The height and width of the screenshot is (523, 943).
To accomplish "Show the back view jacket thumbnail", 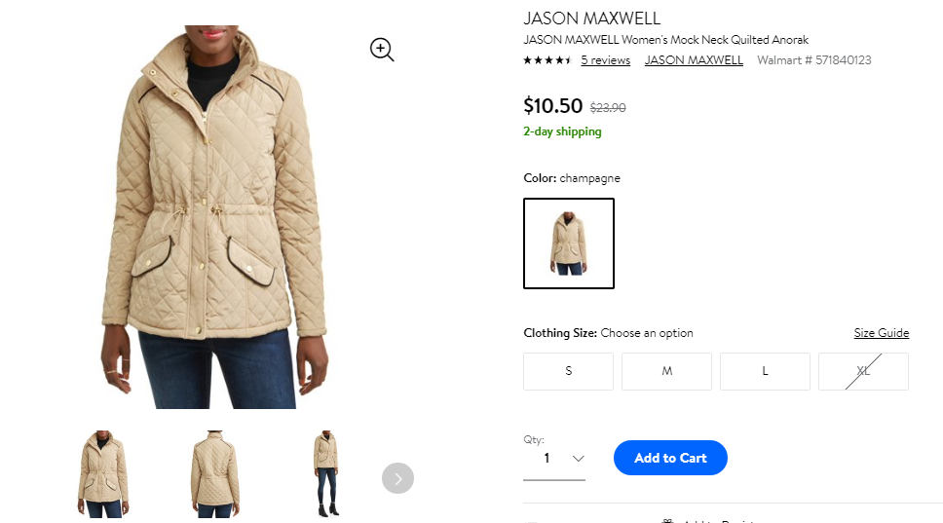I will (215, 474).
